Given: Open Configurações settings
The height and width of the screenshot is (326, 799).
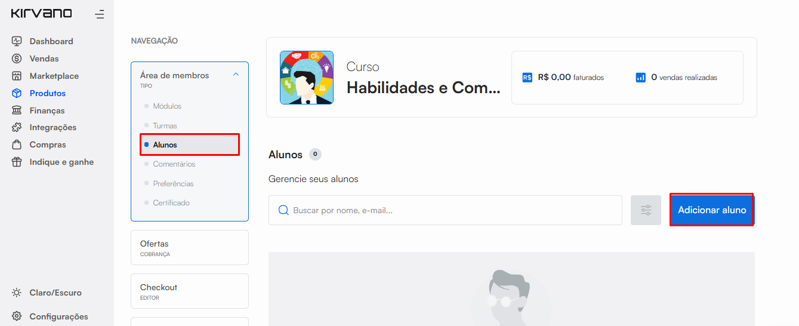Looking at the screenshot, I should tap(58, 316).
